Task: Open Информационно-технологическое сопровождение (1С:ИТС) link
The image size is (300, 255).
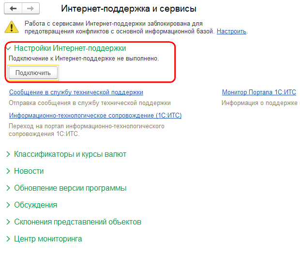Action: click(x=95, y=115)
